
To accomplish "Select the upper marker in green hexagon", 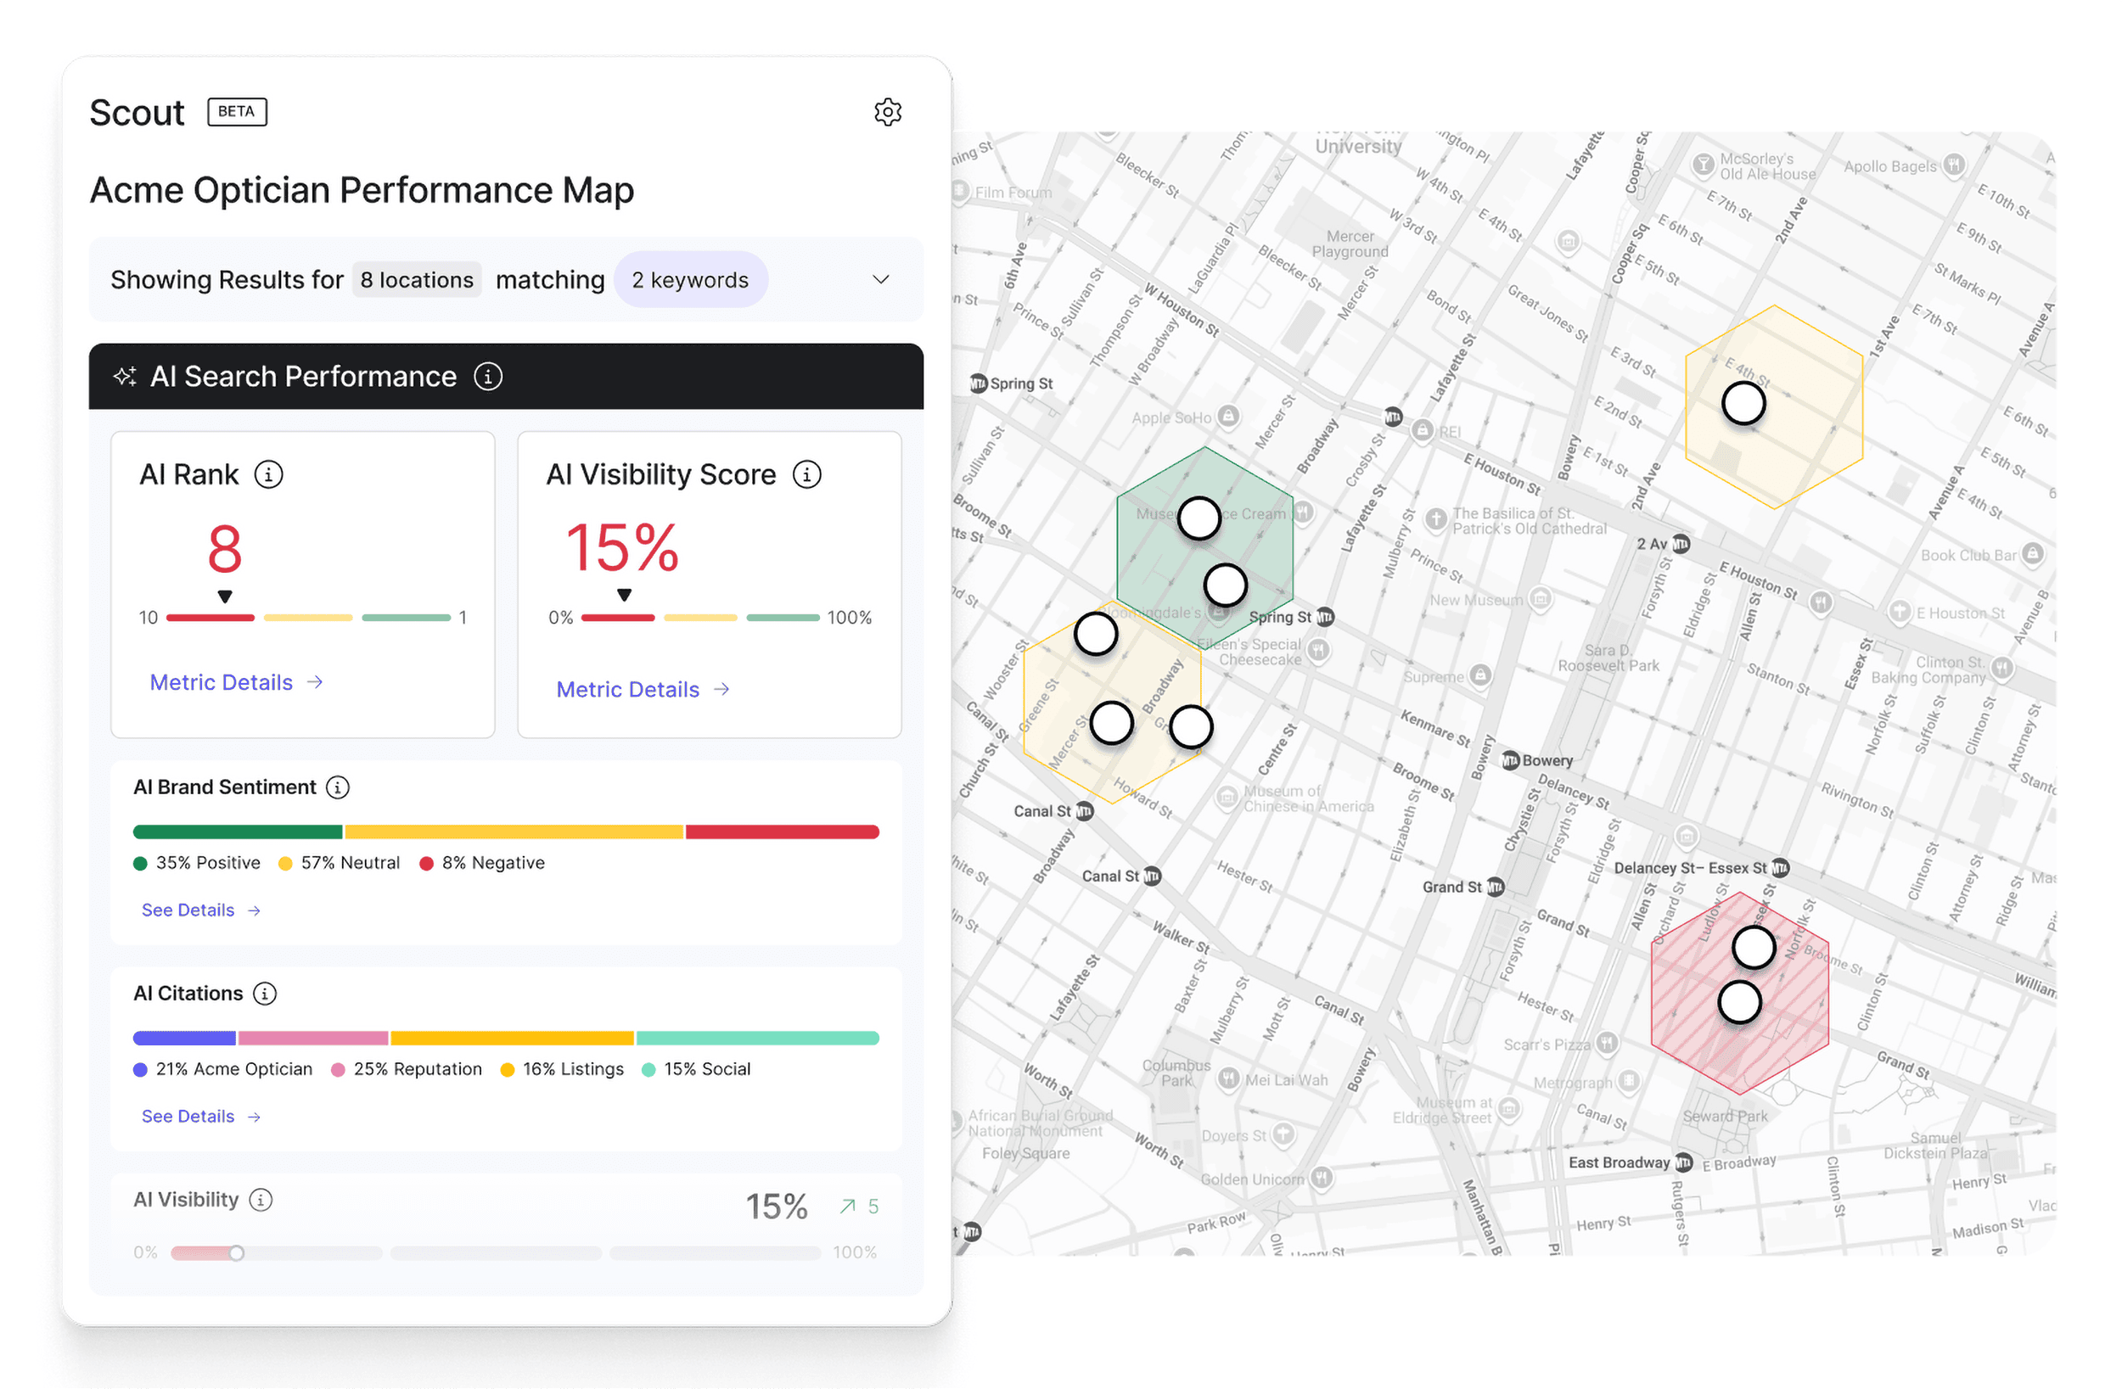I will pyautogui.click(x=1199, y=519).
